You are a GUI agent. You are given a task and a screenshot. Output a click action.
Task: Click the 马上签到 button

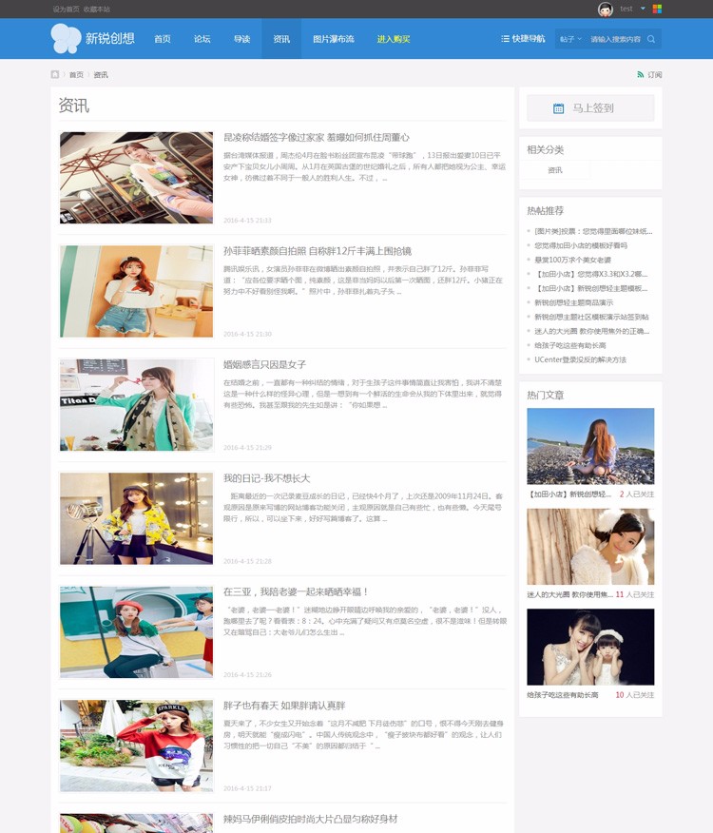point(590,107)
